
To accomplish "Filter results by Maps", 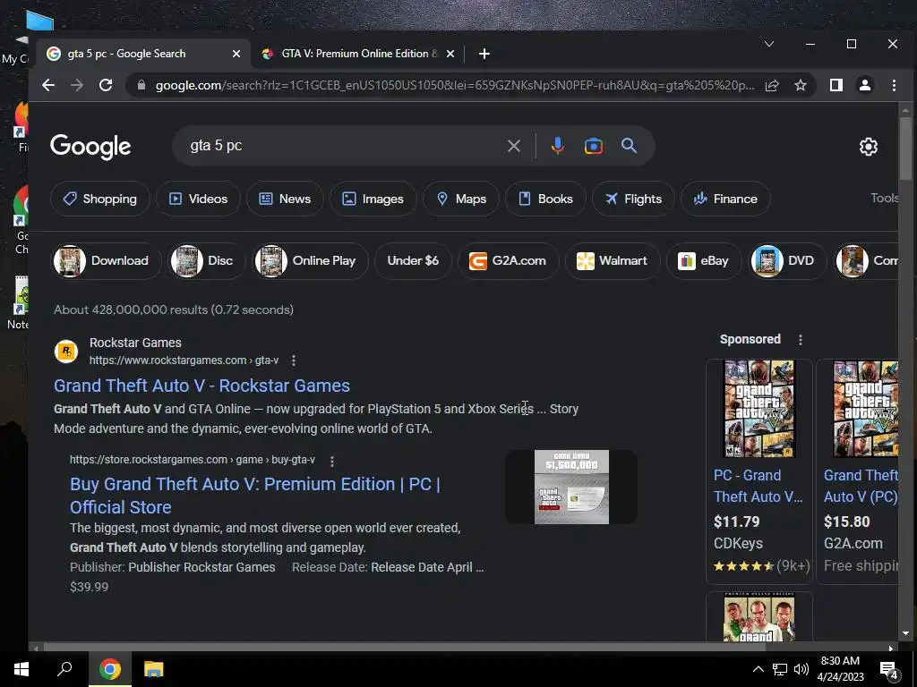I will [x=461, y=199].
